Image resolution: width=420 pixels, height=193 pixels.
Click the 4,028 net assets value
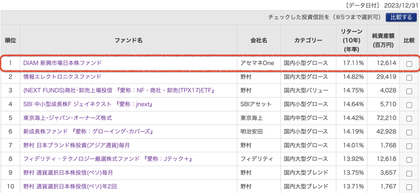[x=388, y=90]
